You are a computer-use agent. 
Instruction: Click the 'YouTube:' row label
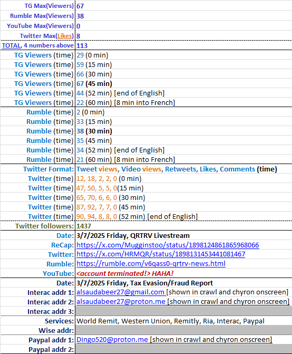coord(58,273)
